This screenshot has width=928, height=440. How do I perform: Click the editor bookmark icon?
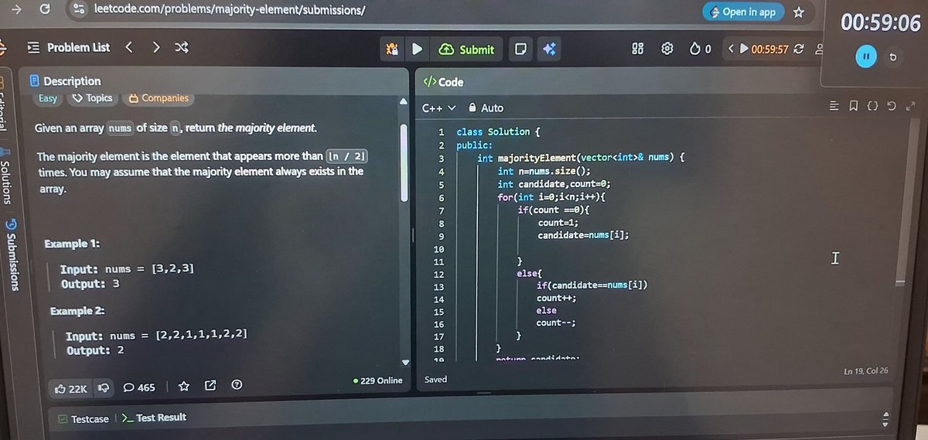pos(852,106)
